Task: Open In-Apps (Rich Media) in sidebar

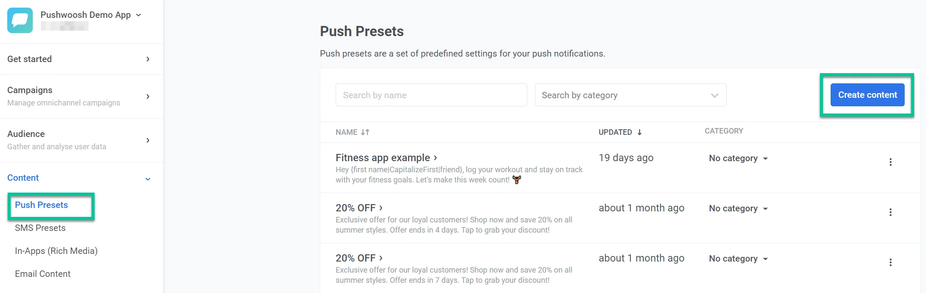Action: 56,251
